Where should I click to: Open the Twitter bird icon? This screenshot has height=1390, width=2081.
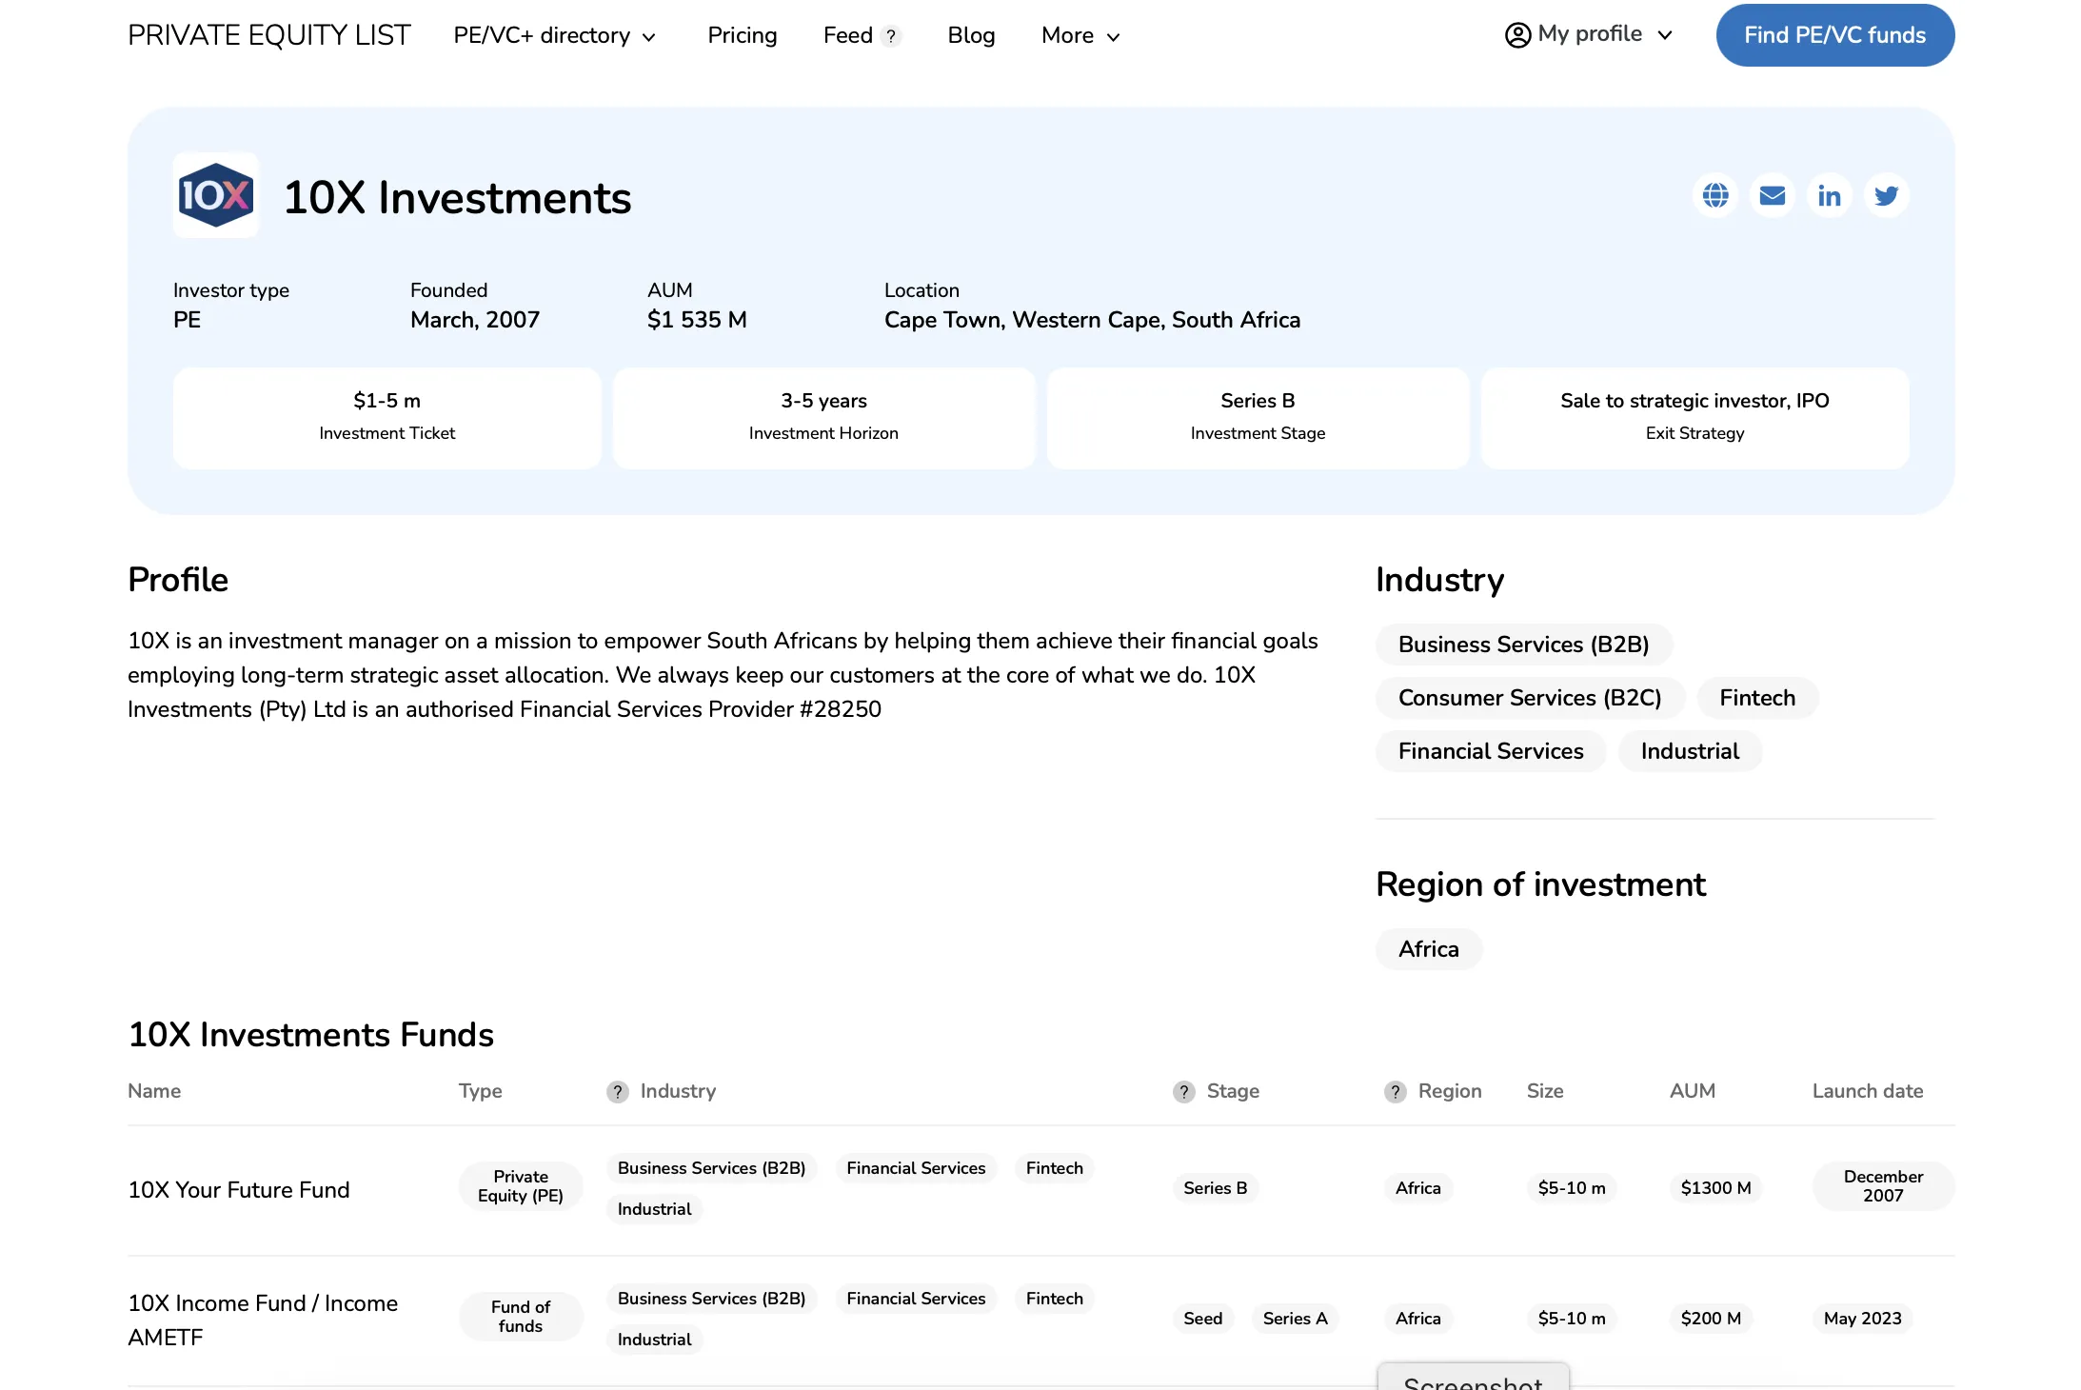point(1886,195)
